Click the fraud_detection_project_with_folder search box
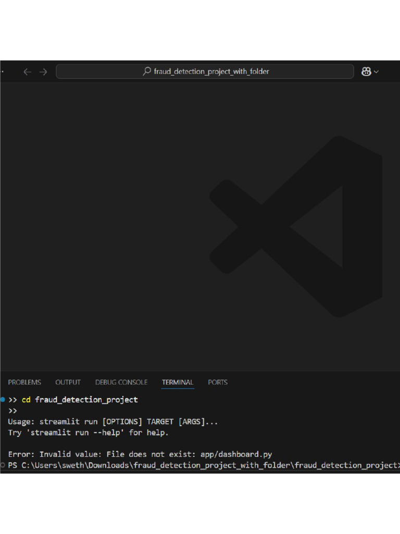The image size is (400, 534). [205, 71]
